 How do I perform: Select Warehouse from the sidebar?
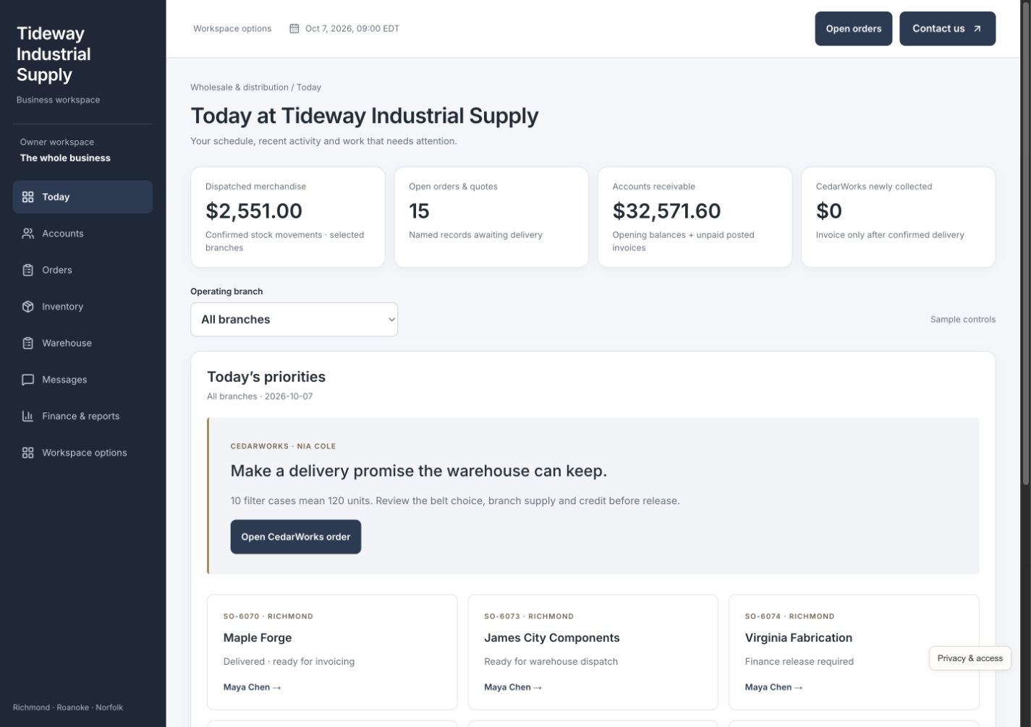pos(82,343)
